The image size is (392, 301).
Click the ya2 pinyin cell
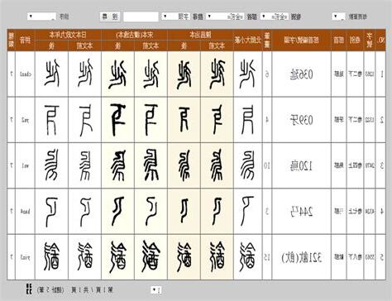pos(25,120)
